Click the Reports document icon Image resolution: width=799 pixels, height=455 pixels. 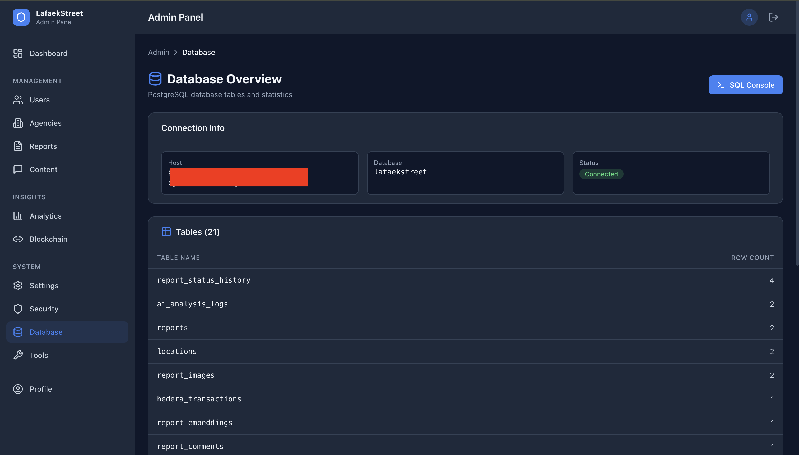tap(18, 146)
